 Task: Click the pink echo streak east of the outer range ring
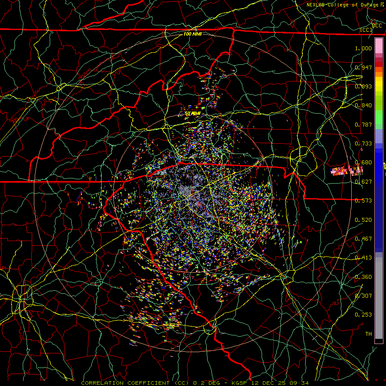coord(347,171)
